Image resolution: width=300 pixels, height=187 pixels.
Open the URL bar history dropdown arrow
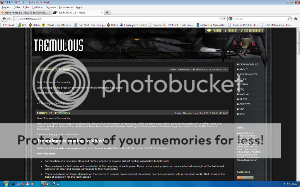(x=220, y=19)
